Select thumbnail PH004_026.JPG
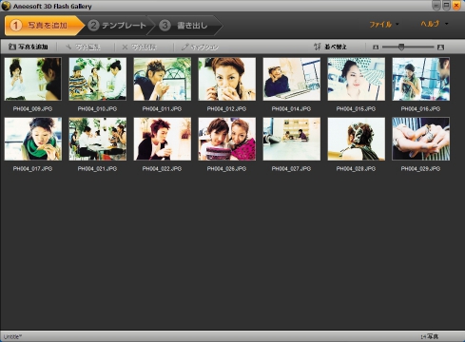 point(227,139)
